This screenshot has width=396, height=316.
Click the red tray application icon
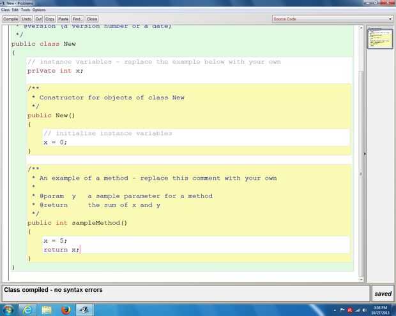[350, 310]
